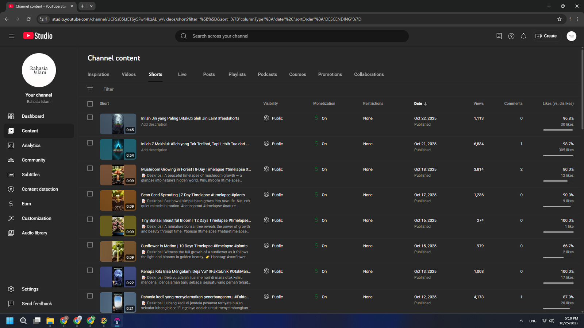The height and width of the screenshot is (328, 584).
Task: Open the Earn dollar icon
Action: point(11,204)
